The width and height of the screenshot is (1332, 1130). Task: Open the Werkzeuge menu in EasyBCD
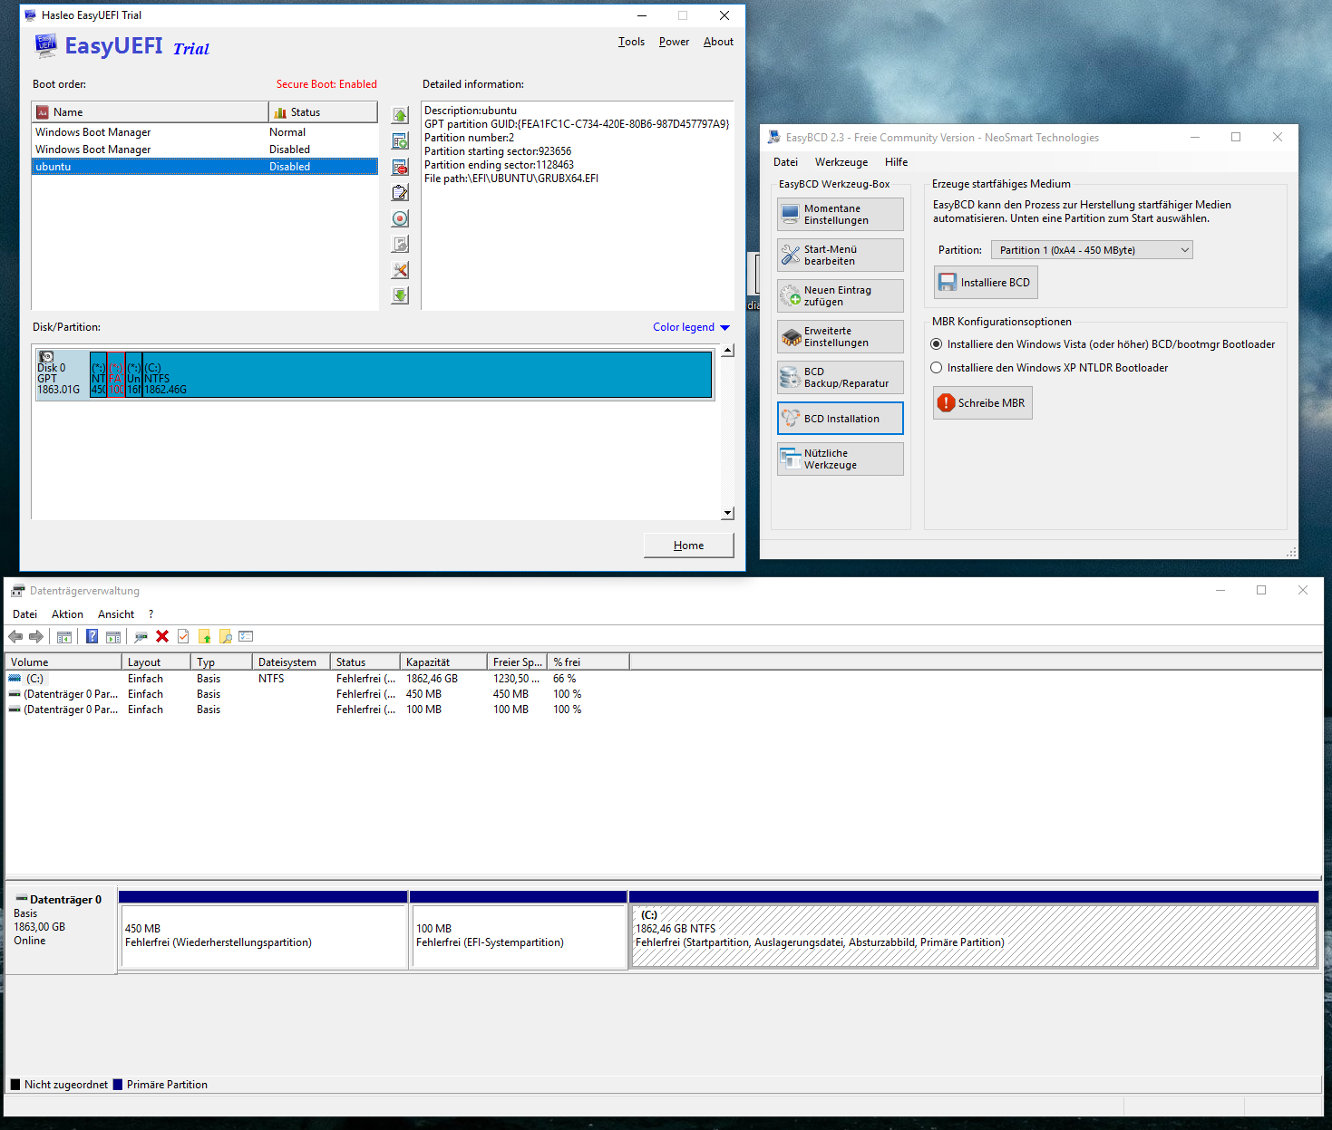[x=841, y=162]
